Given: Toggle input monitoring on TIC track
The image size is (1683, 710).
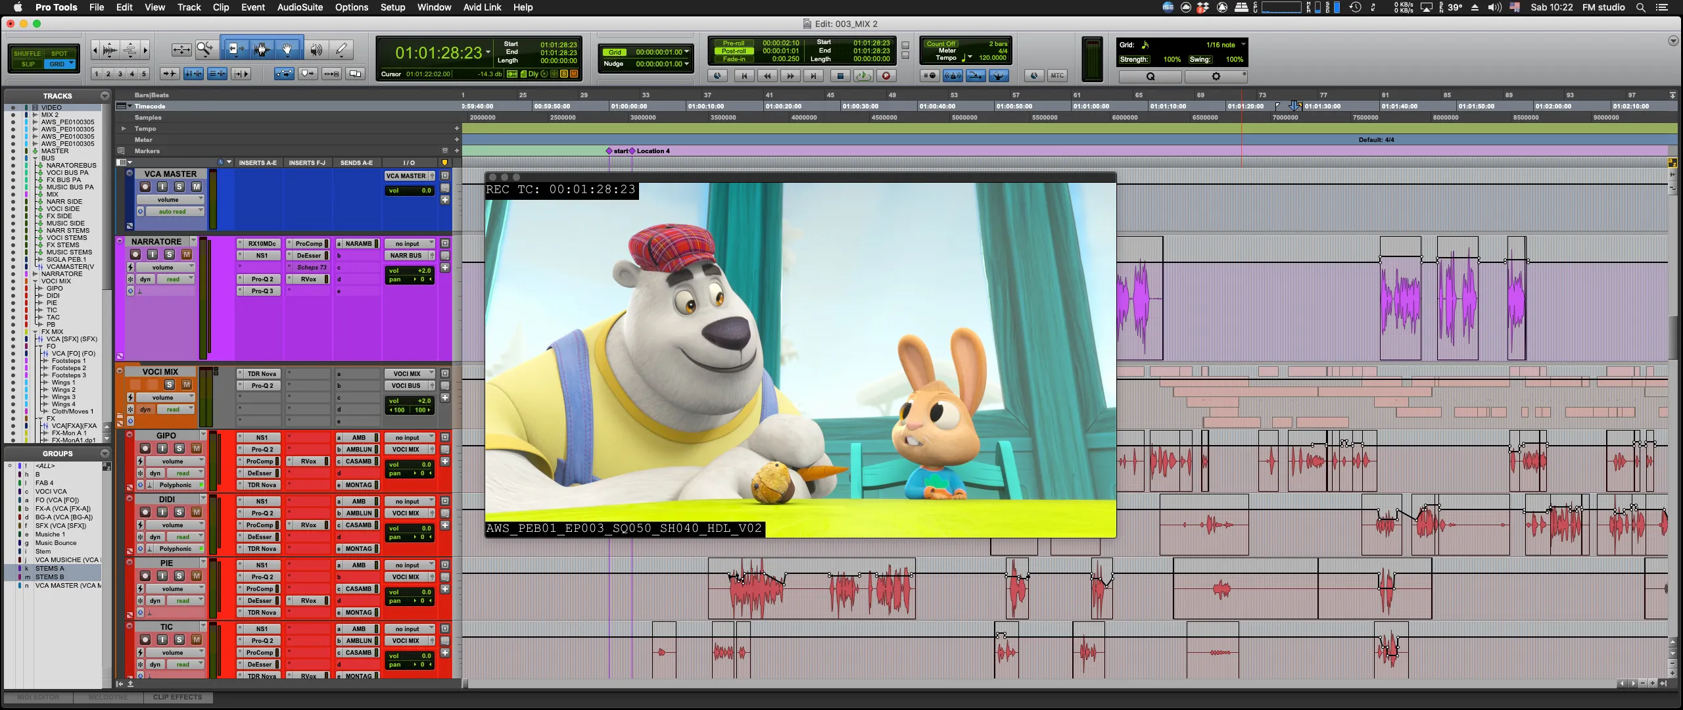Looking at the screenshot, I should click(162, 640).
